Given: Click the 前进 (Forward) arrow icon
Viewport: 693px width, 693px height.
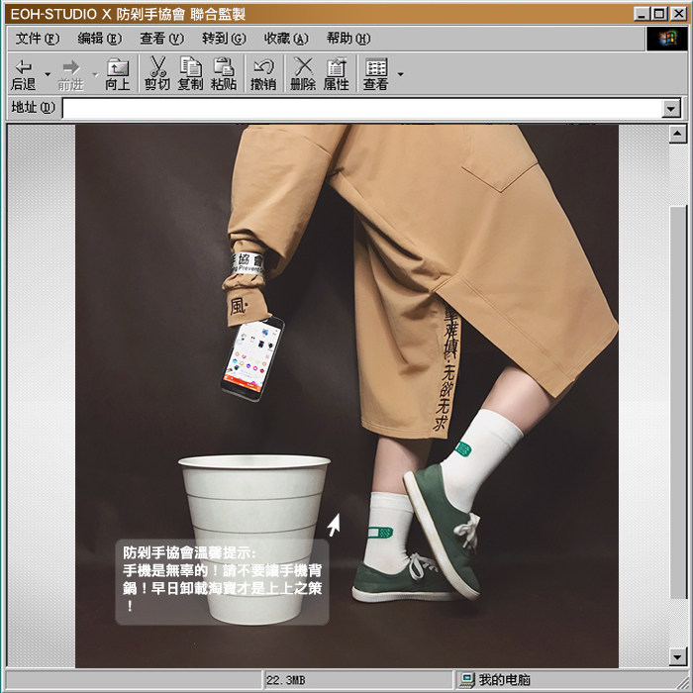Looking at the screenshot, I should (x=70, y=67).
